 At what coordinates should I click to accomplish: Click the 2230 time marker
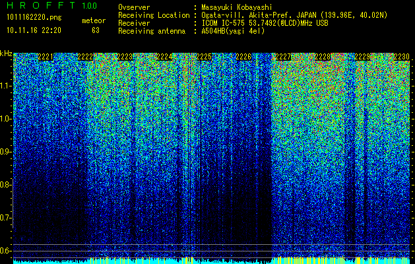pyautogui.click(x=402, y=57)
